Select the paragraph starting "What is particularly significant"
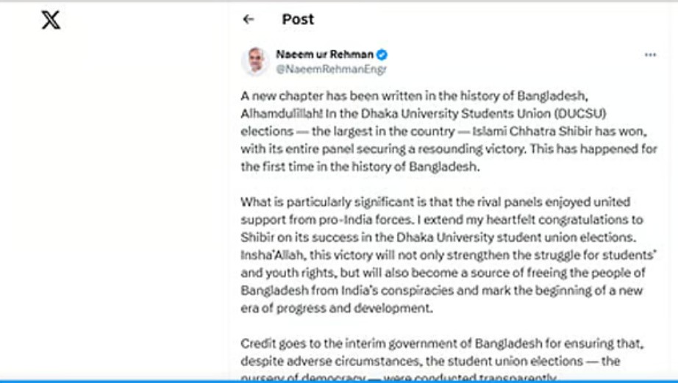 point(441,254)
